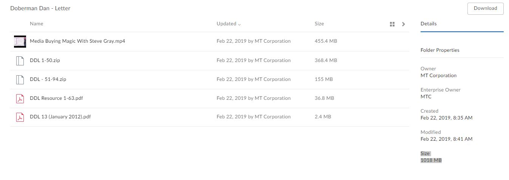
Task: Open the DDL 1-50.zip file name
Action: coord(45,61)
